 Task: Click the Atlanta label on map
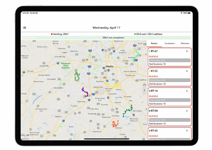[109, 66]
